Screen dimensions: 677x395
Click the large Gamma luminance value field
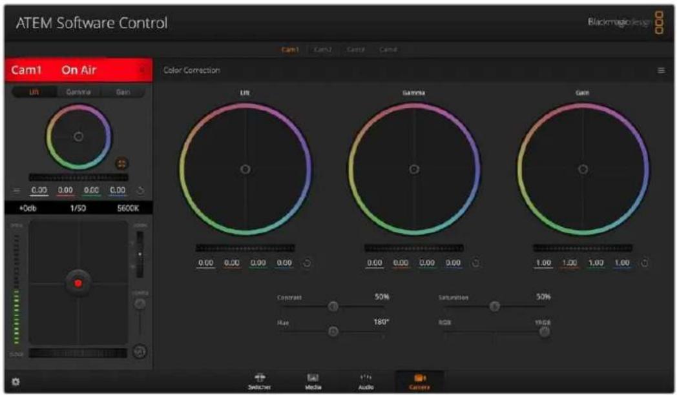point(374,263)
